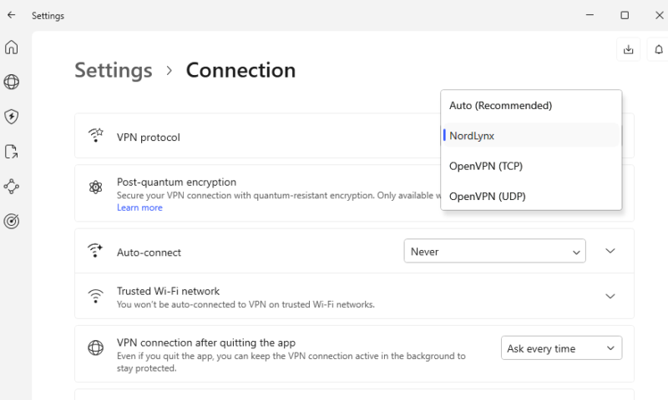
Task: Click the globe icon beside VPN connection after quitting
Action: click(x=96, y=347)
